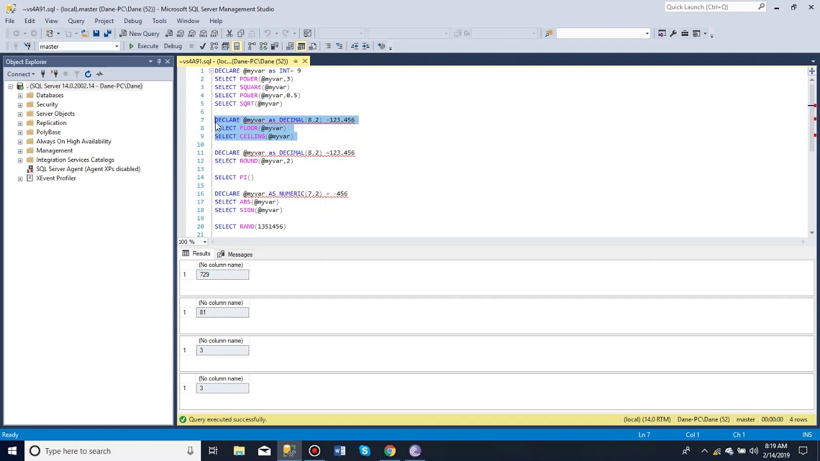Expand the Security node
The image size is (820, 461).
pos(20,104)
